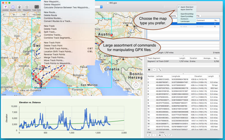
Task: Click the remove segment minus button
Action: tap(154, 70)
